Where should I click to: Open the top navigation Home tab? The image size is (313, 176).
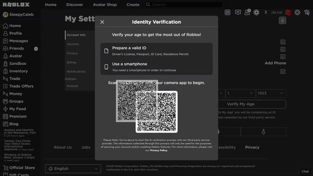[50, 4]
